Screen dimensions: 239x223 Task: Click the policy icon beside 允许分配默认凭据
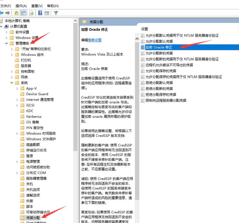142,41
